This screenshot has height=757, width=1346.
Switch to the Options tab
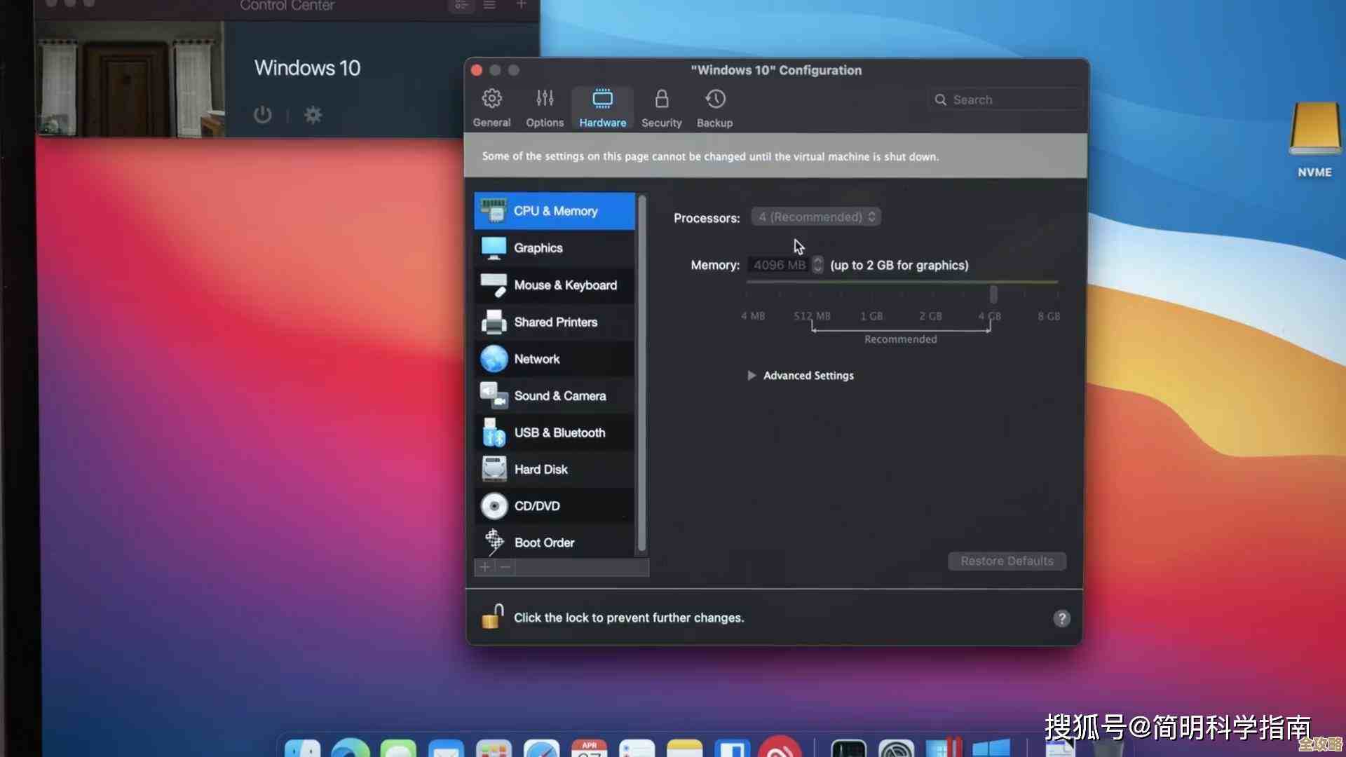(x=545, y=107)
